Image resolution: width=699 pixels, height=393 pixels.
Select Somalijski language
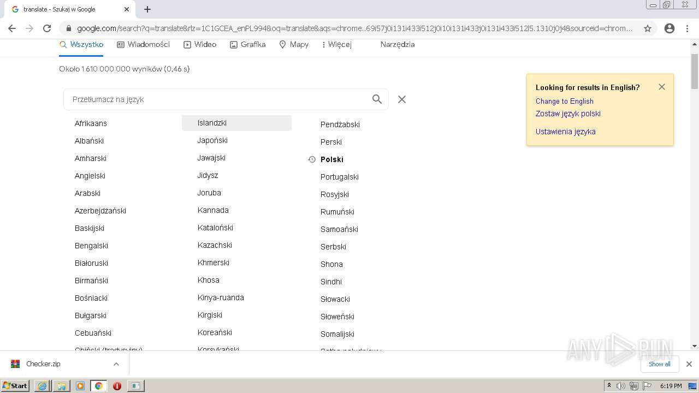[337, 334]
